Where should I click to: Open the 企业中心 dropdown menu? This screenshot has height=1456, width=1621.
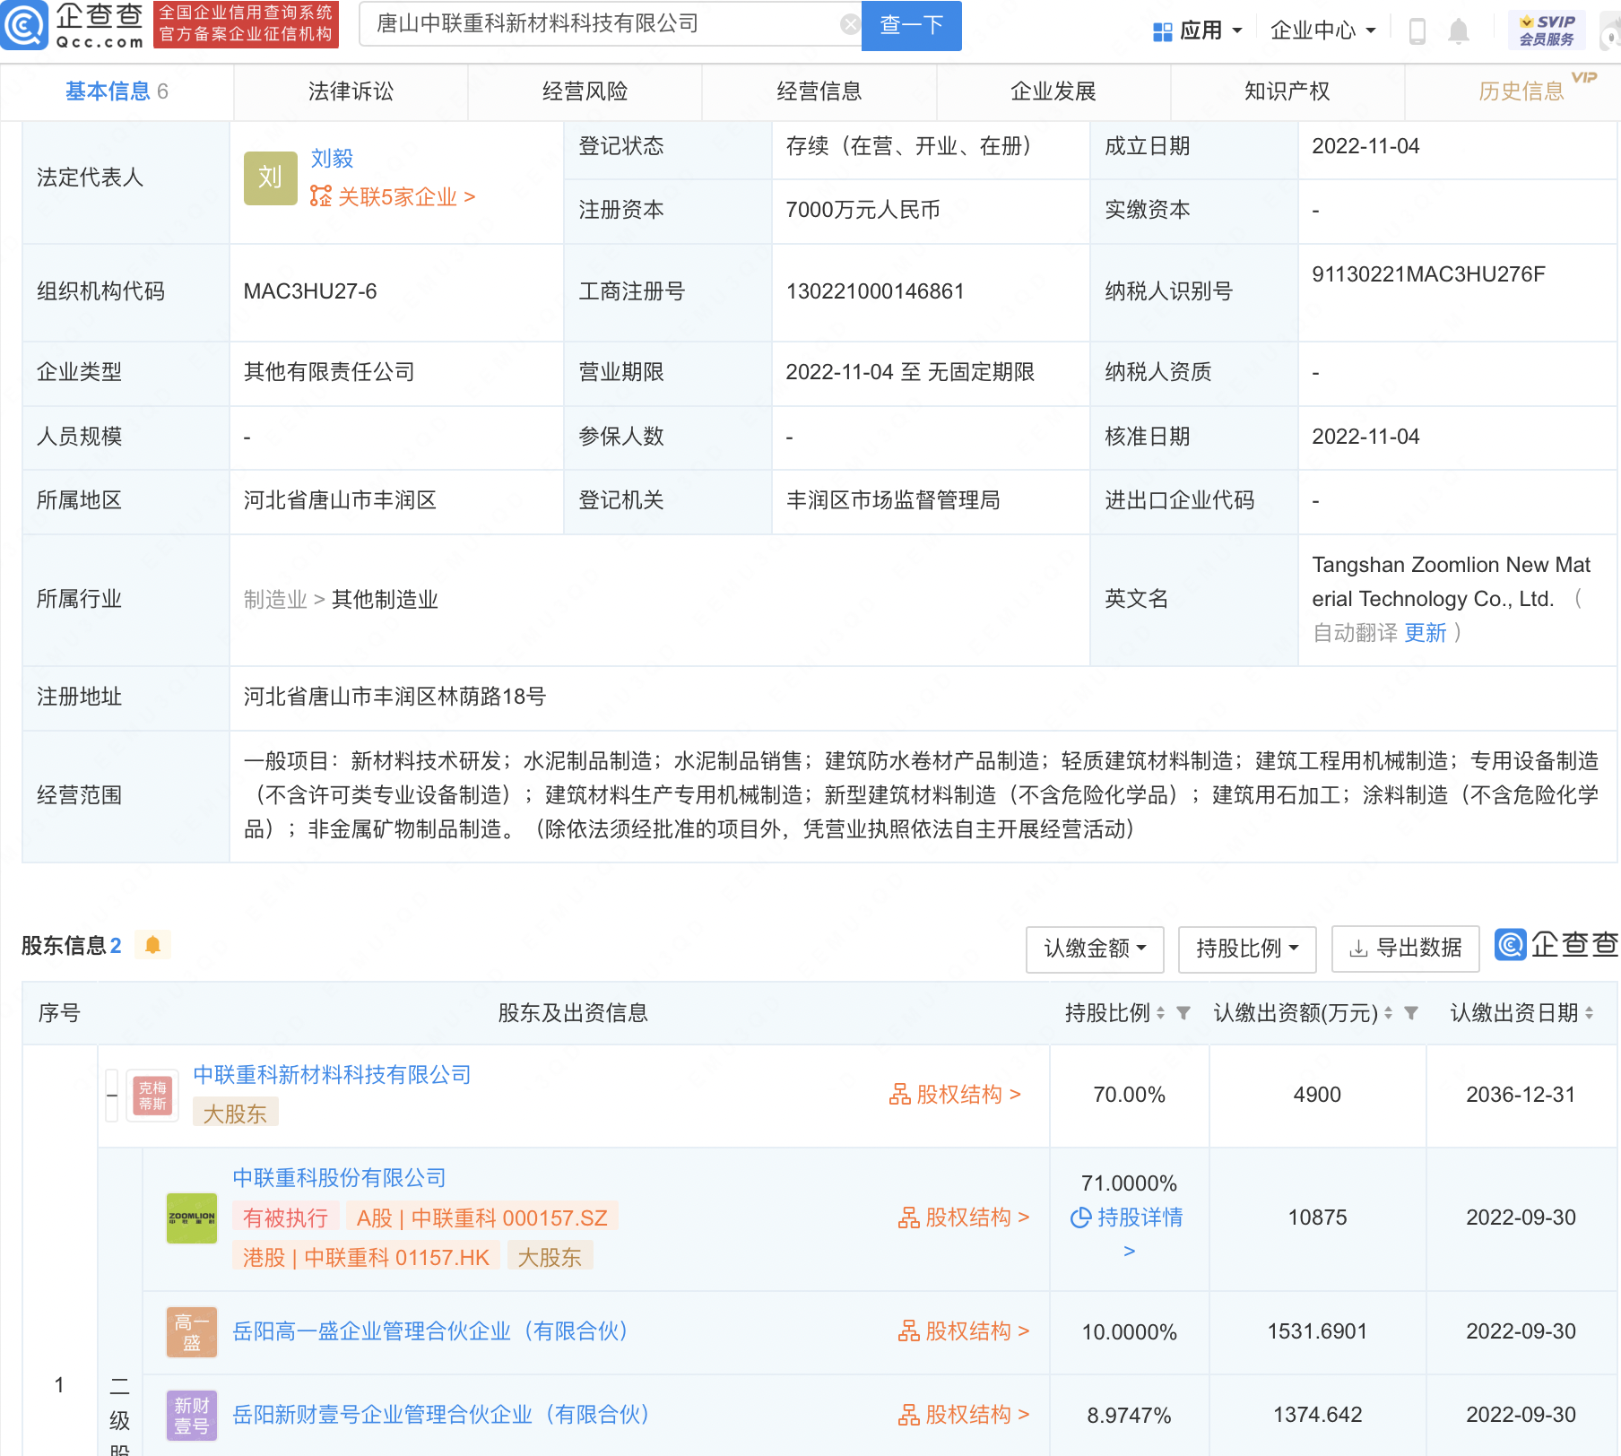1322,31
